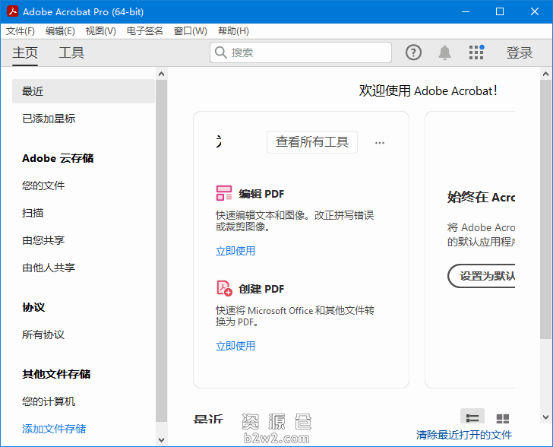The height and width of the screenshot is (447, 553).
Task: Open the 帮助(H) menu
Action: click(x=233, y=31)
